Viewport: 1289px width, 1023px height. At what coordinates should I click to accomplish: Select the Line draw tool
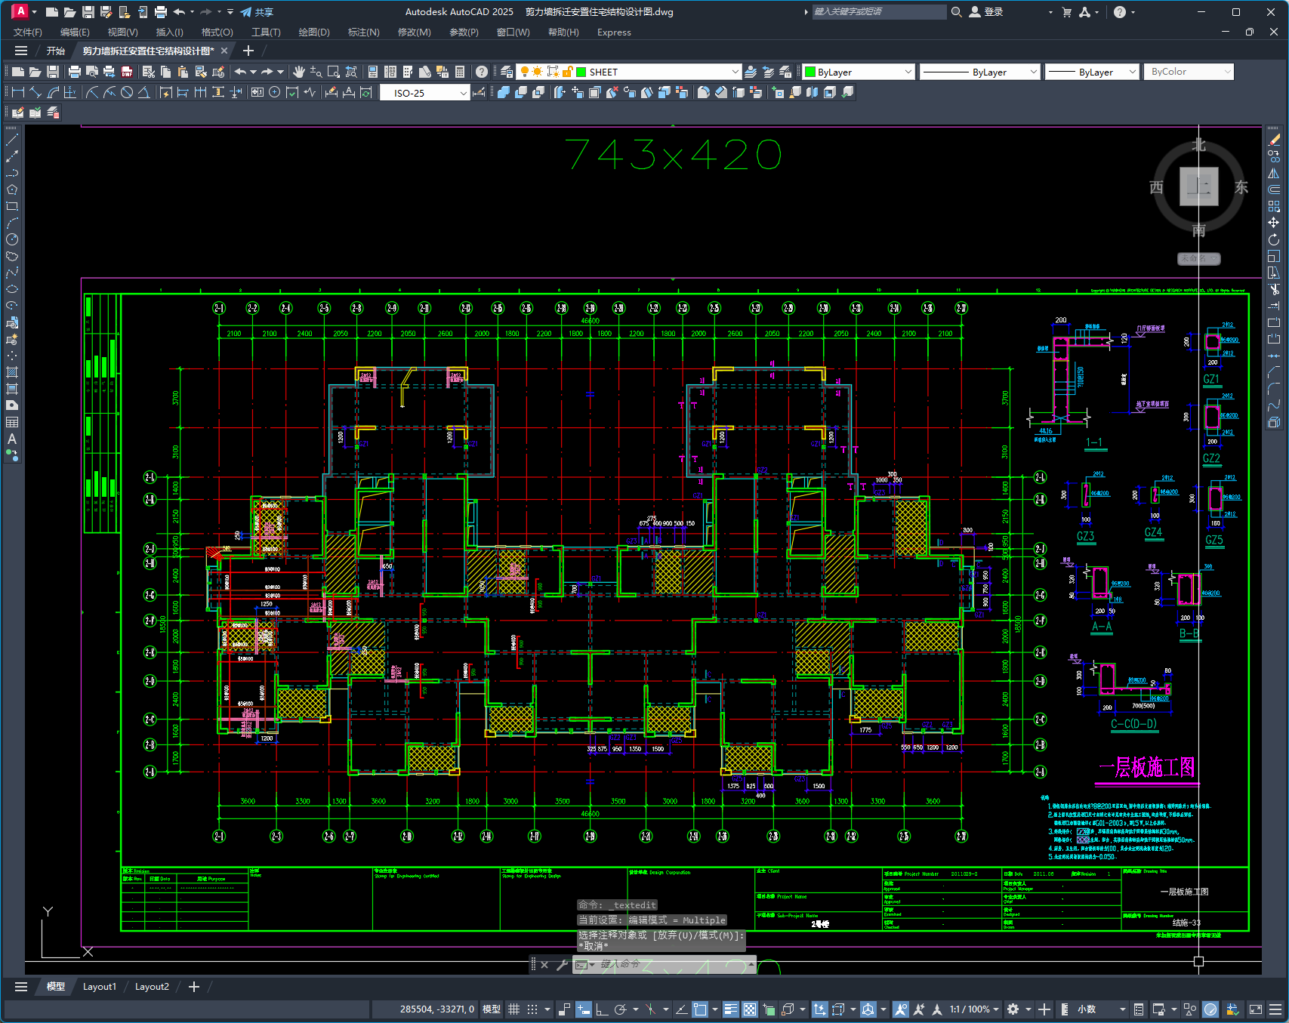pyautogui.click(x=12, y=140)
